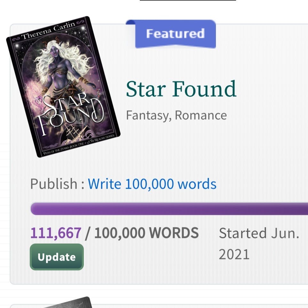This screenshot has height=308, width=308.
Task: Click the 100,000 WORDS goal text
Action: 146,233
